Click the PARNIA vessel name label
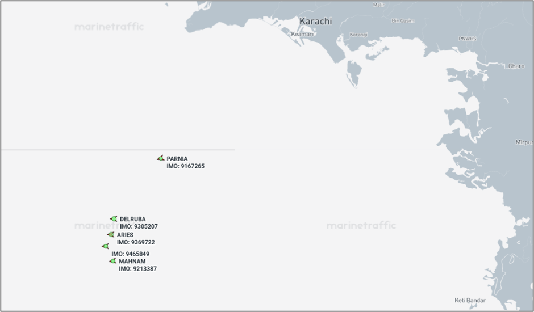This screenshot has width=534, height=312. click(177, 158)
